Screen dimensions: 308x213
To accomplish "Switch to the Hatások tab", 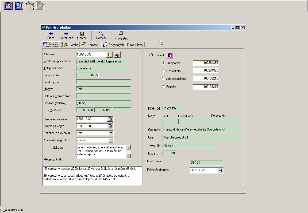I will tap(90, 45).
